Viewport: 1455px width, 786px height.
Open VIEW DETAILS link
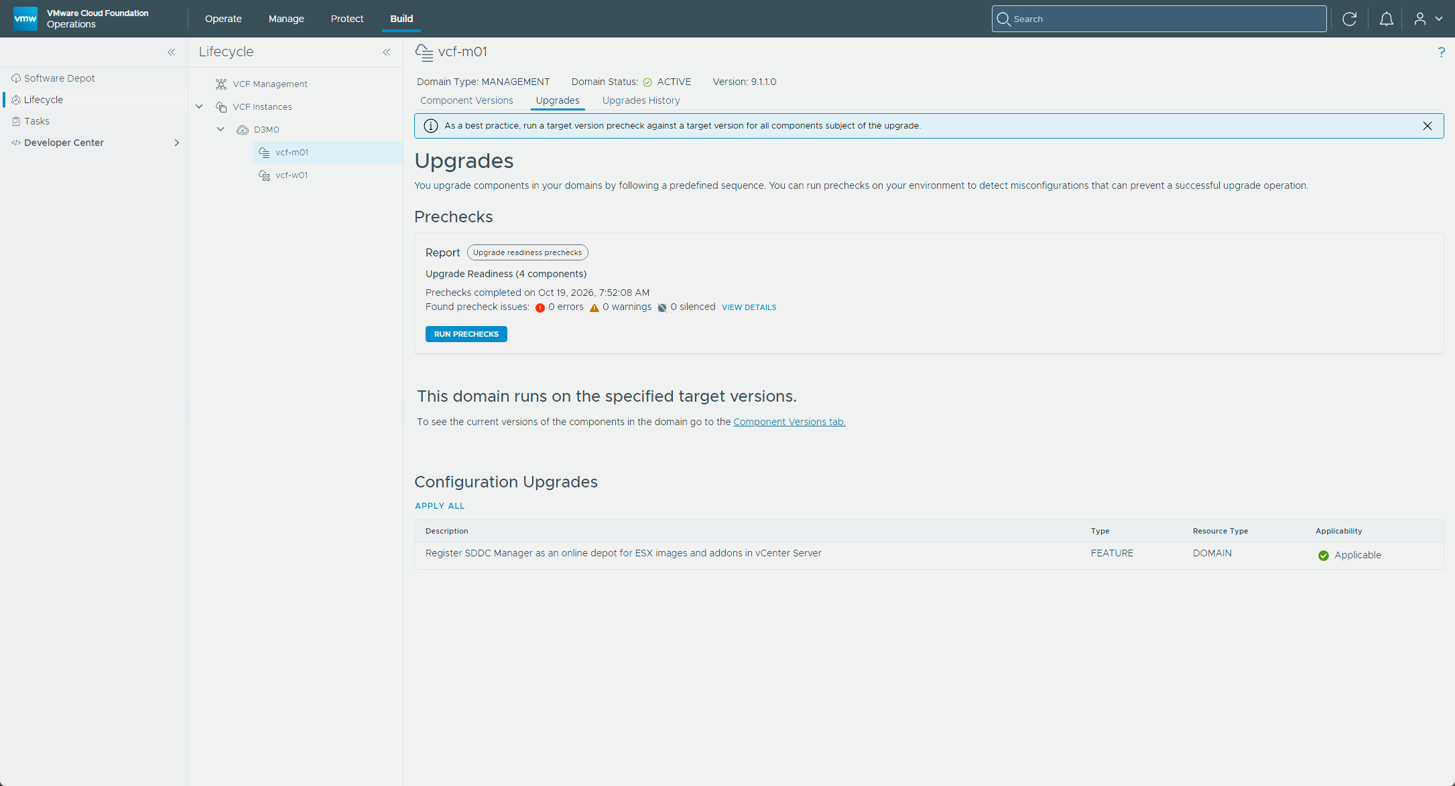click(x=749, y=307)
